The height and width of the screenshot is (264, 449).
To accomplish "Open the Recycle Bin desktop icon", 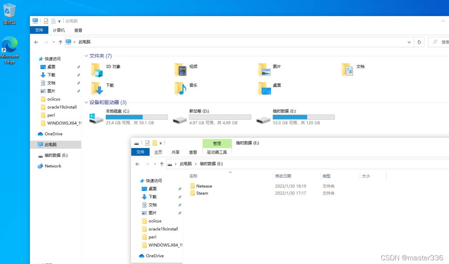I will tap(10, 14).
